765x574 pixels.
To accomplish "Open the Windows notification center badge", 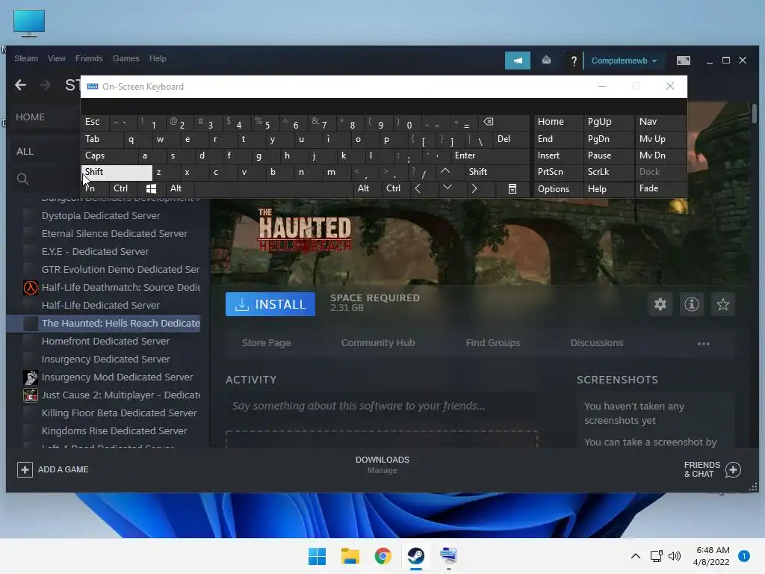I will 744,556.
